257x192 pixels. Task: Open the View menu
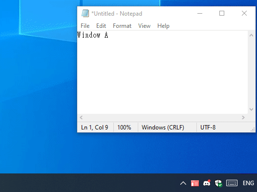[144, 26]
